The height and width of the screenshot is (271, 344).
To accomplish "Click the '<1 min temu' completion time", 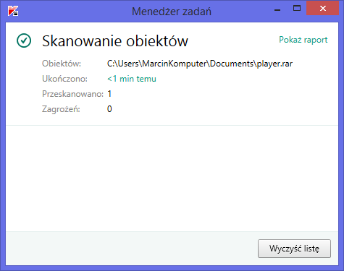I will click(132, 79).
